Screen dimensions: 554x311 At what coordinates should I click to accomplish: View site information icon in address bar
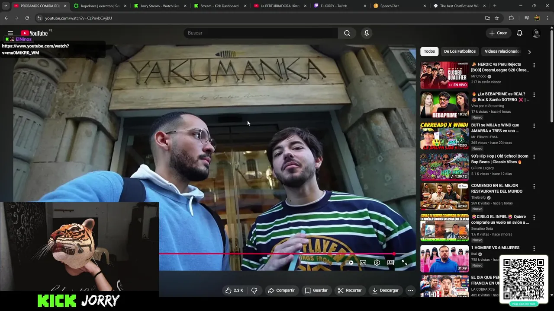click(39, 18)
